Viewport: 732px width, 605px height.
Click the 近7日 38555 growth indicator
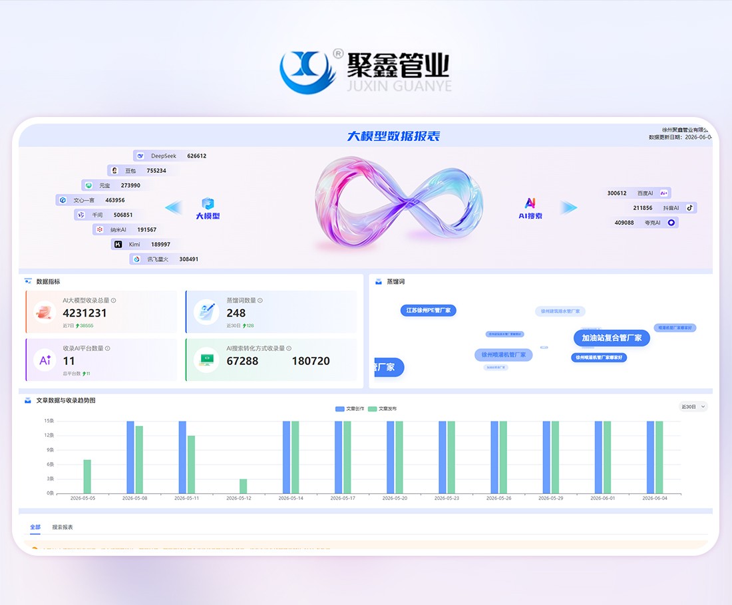coord(79,326)
